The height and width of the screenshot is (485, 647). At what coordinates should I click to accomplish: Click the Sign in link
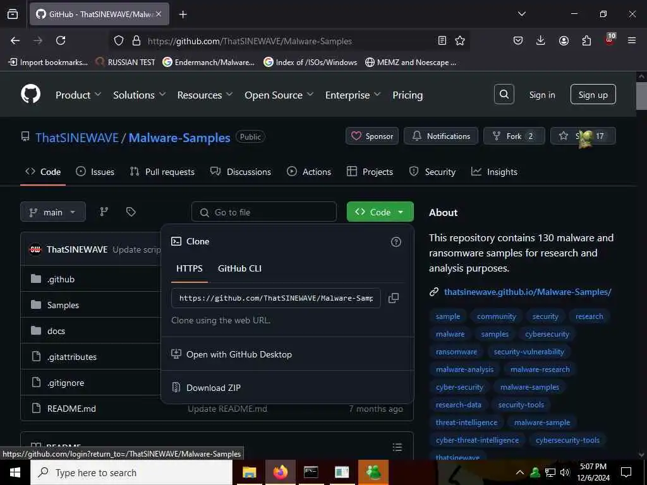point(541,95)
